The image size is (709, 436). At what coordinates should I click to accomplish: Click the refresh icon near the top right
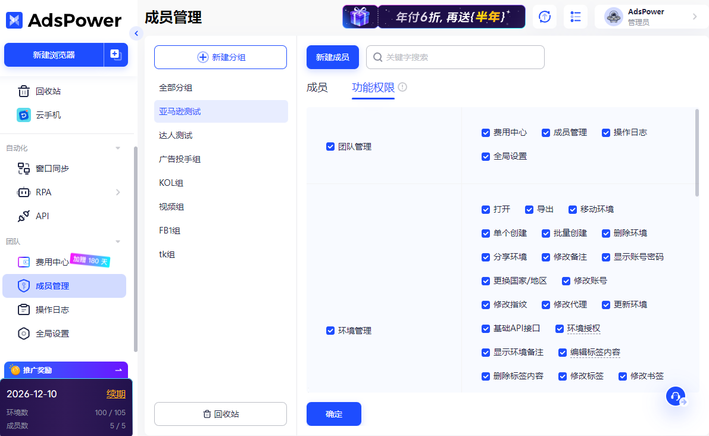pos(544,17)
